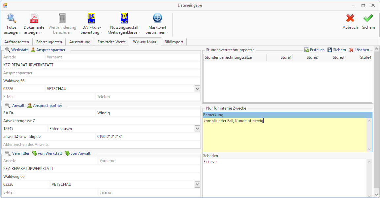This screenshot has width=380, height=198.
Task: Save with the green check Sichern button
Action: pyautogui.click(x=368, y=21)
